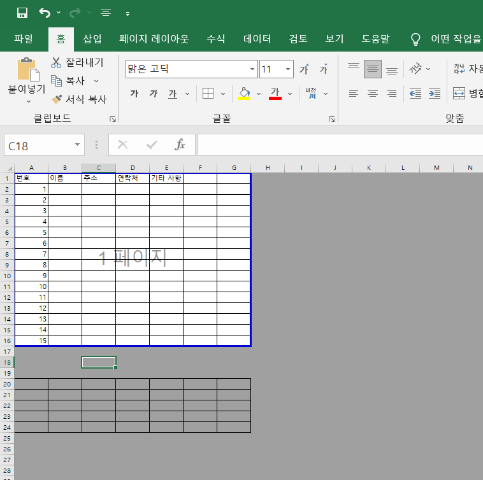Click the 붙여넣기 paste clipboard icon

(x=28, y=69)
